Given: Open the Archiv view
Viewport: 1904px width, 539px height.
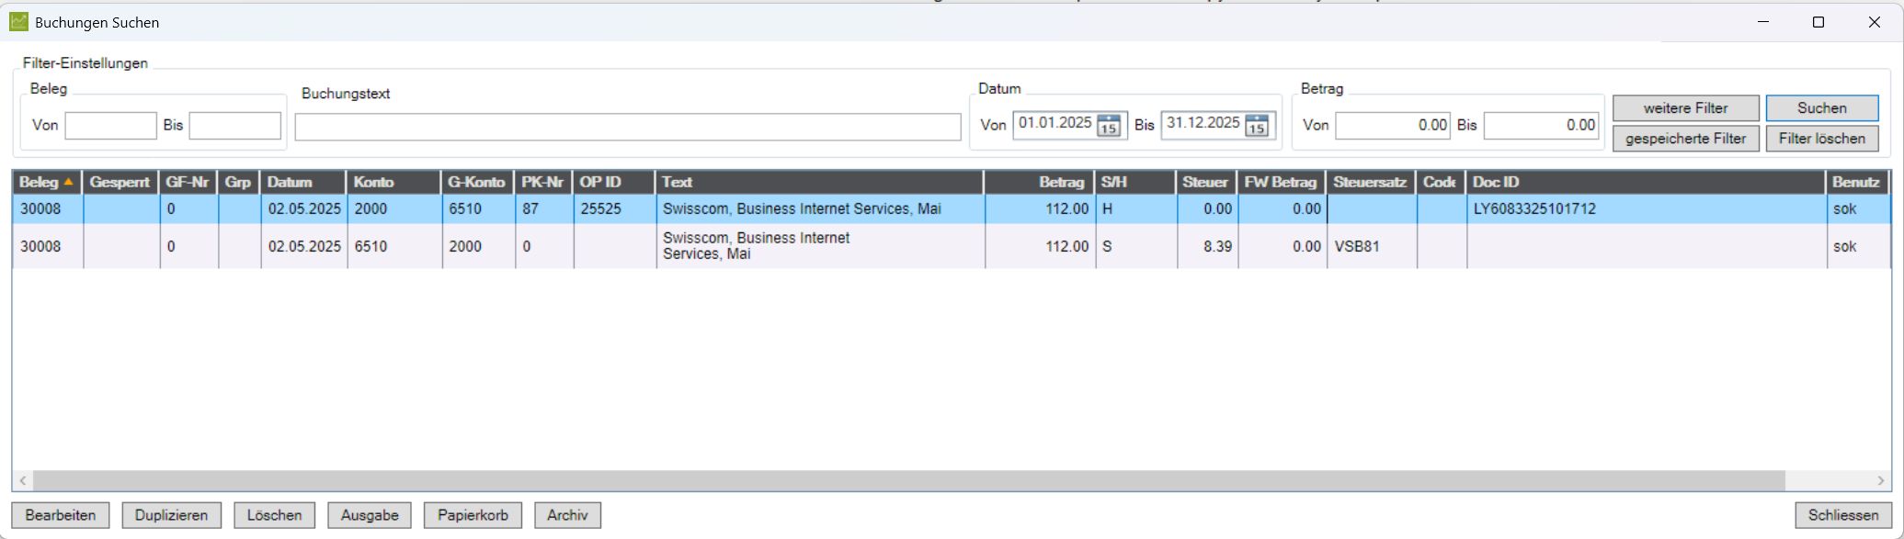Looking at the screenshot, I should coord(567,515).
